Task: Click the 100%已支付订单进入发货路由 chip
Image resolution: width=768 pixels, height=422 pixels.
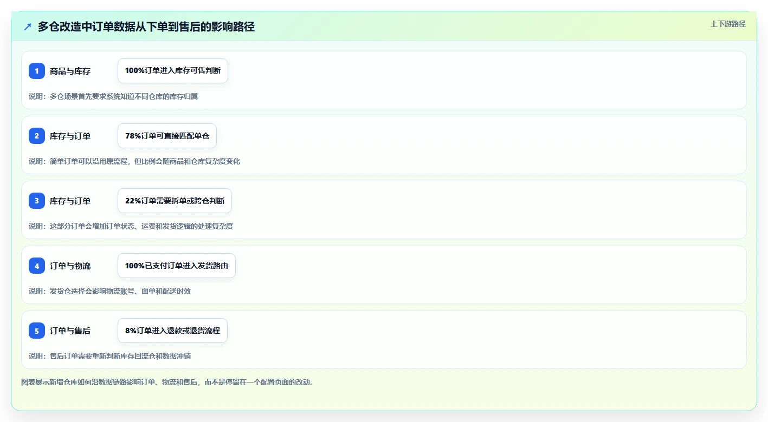Action: click(x=177, y=266)
